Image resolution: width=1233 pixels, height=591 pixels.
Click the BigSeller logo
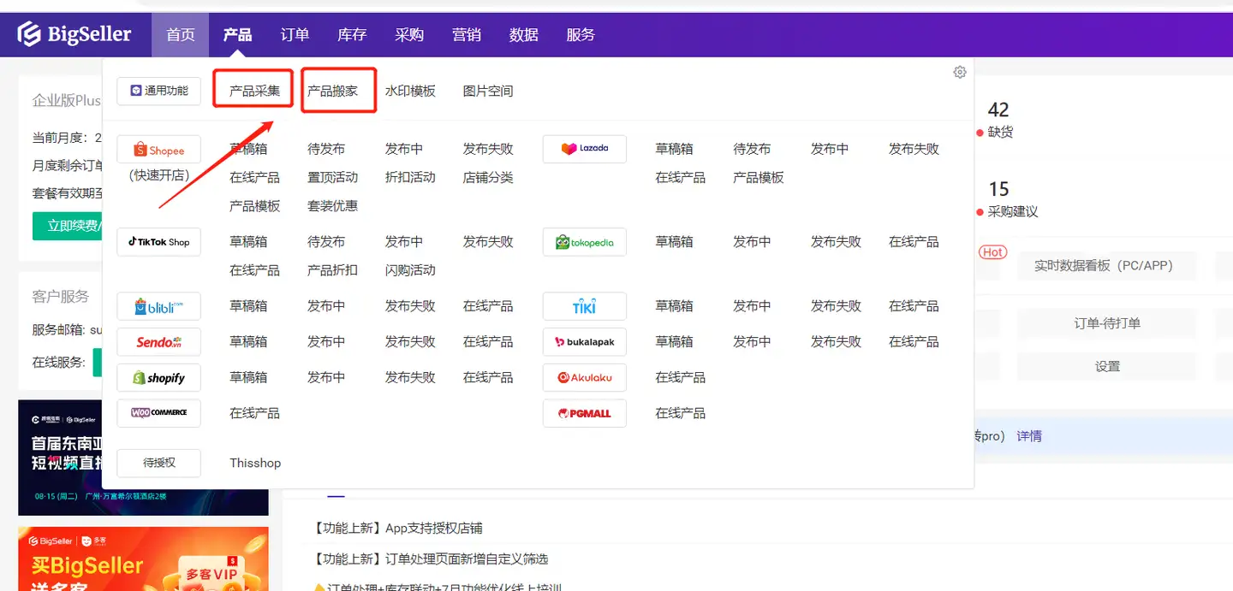[74, 34]
